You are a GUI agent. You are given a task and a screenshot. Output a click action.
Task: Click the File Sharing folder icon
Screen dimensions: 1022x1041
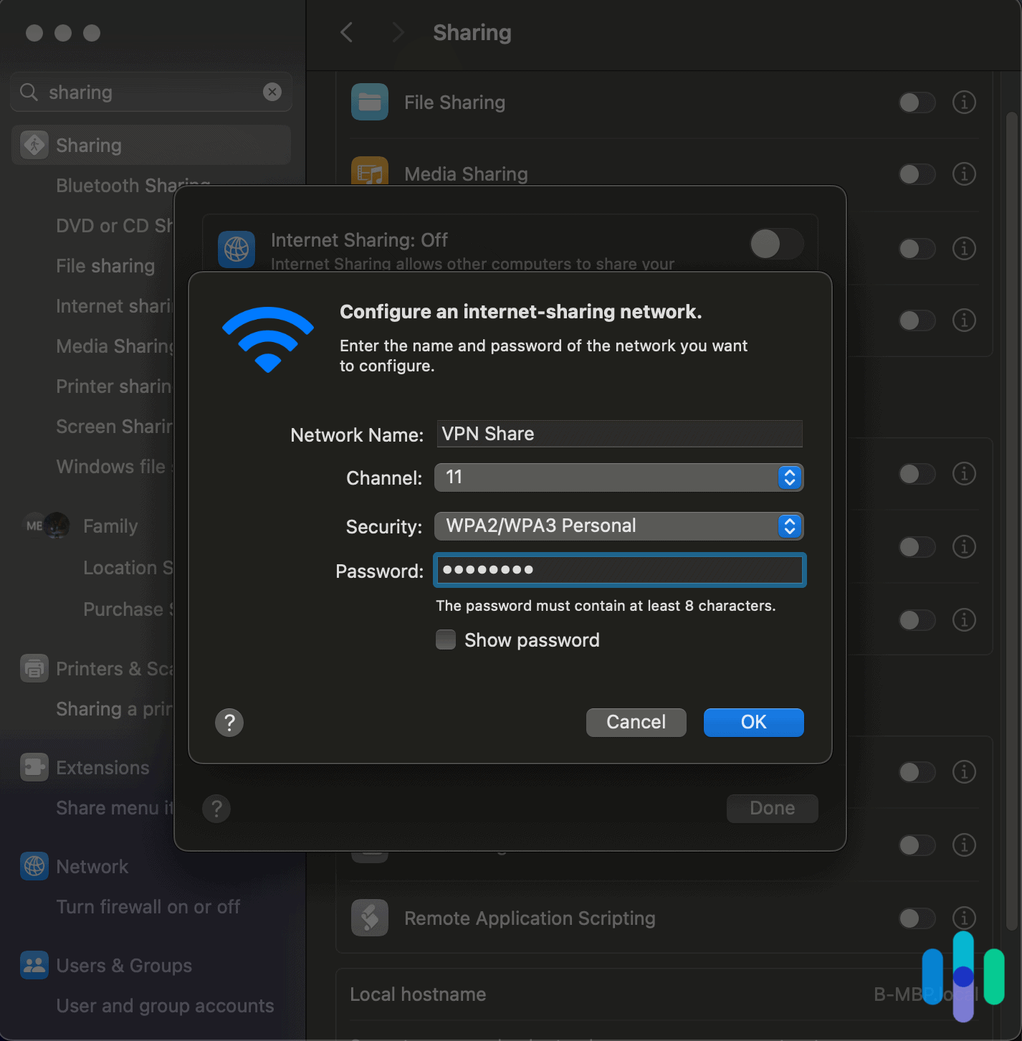[x=370, y=102]
